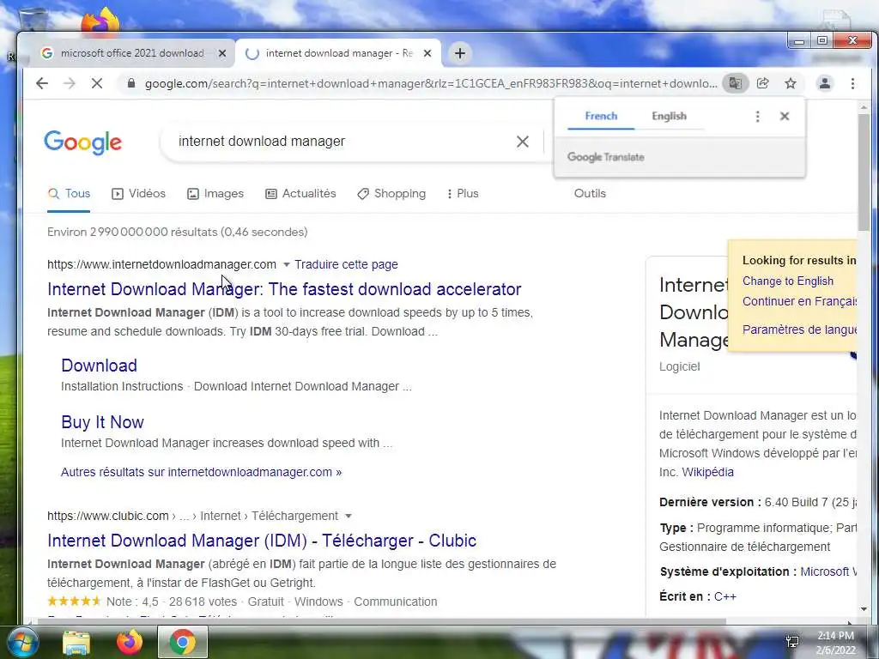Viewport: 879px width, 659px height.
Task: Click the Chrome taskbar icon
Action: click(182, 642)
